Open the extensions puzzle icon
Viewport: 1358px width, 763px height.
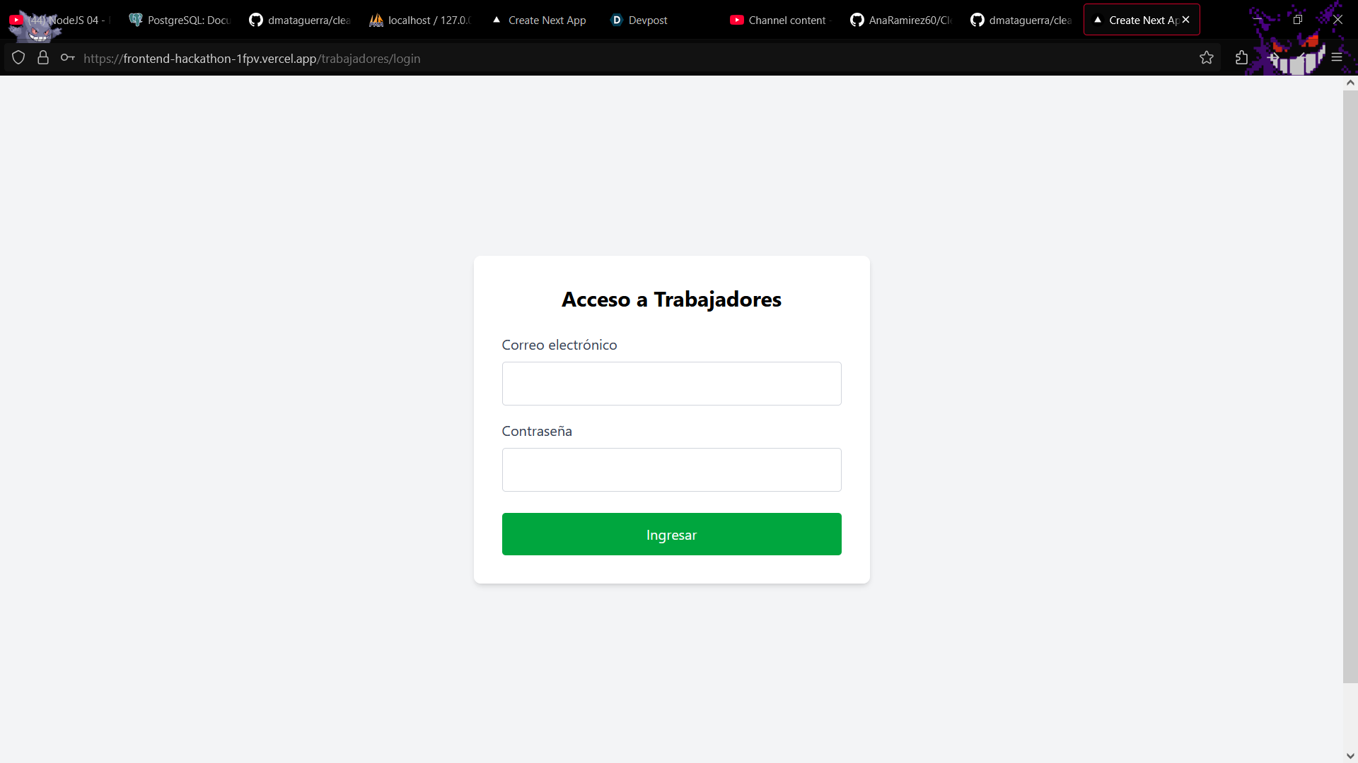(x=1241, y=58)
